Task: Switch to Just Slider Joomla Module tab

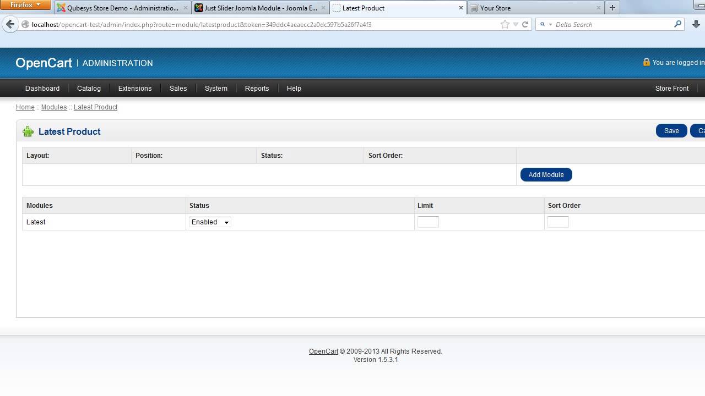Action: [261, 8]
